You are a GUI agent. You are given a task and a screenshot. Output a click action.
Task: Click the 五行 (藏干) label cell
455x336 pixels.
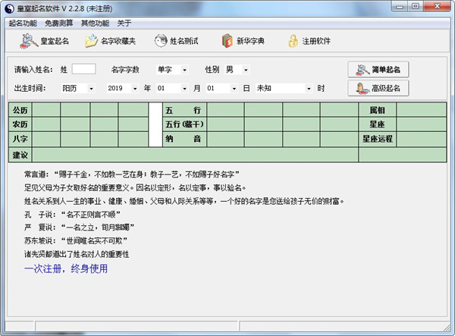point(184,124)
